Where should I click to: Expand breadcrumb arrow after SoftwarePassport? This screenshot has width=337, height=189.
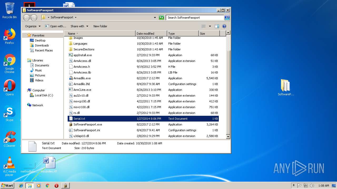(76, 18)
